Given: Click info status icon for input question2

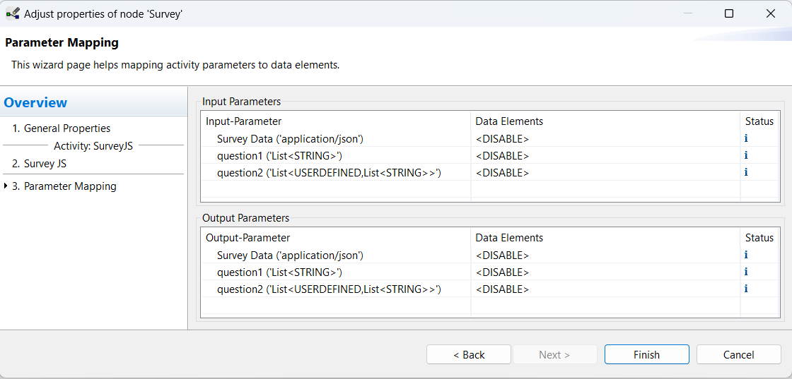Looking at the screenshot, I should pos(746,173).
